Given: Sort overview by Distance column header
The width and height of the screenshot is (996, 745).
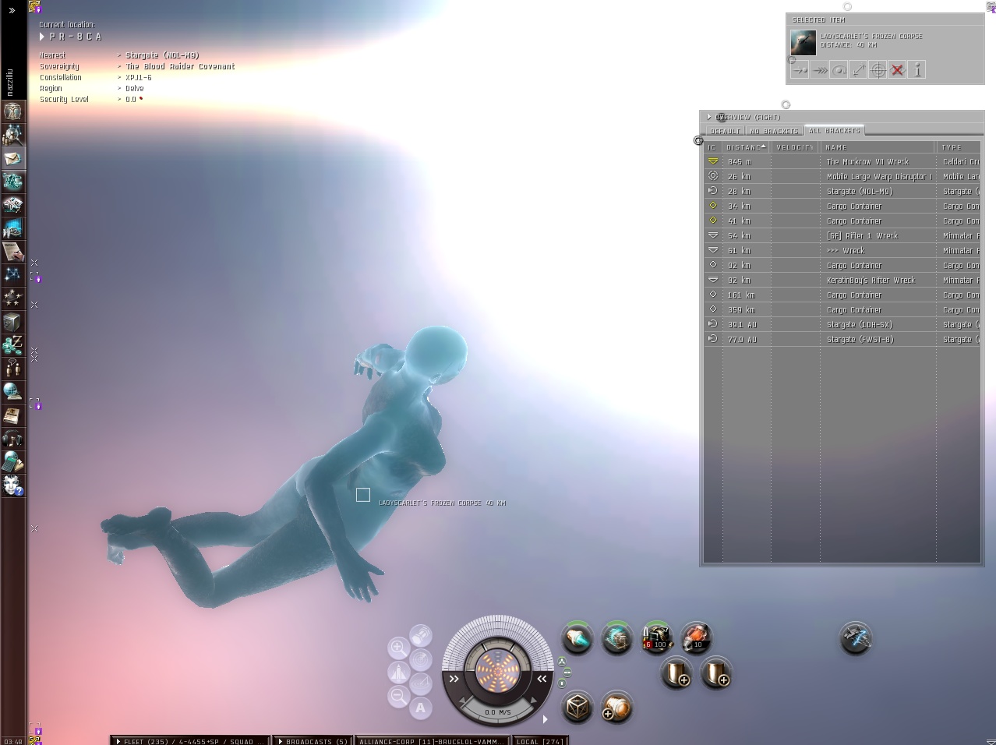Looking at the screenshot, I should pos(747,147).
